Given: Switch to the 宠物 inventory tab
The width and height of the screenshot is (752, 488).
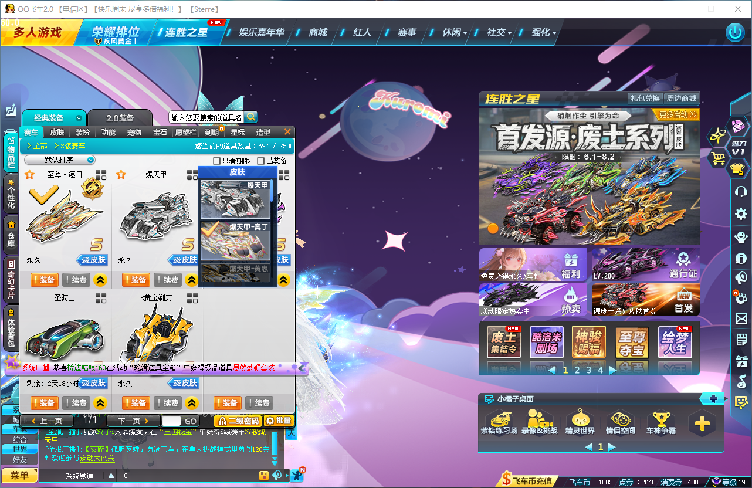Looking at the screenshot, I should tap(134, 133).
